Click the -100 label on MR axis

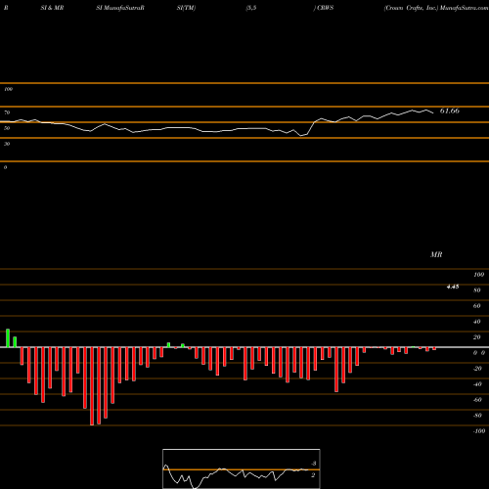pos(479,431)
